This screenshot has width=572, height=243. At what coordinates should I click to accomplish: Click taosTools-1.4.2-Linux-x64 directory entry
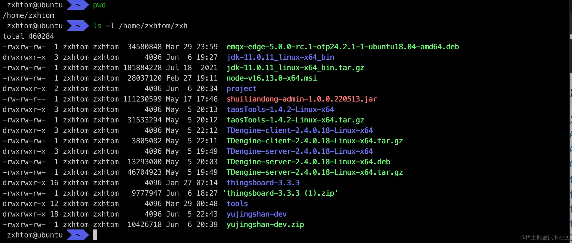(x=280, y=110)
